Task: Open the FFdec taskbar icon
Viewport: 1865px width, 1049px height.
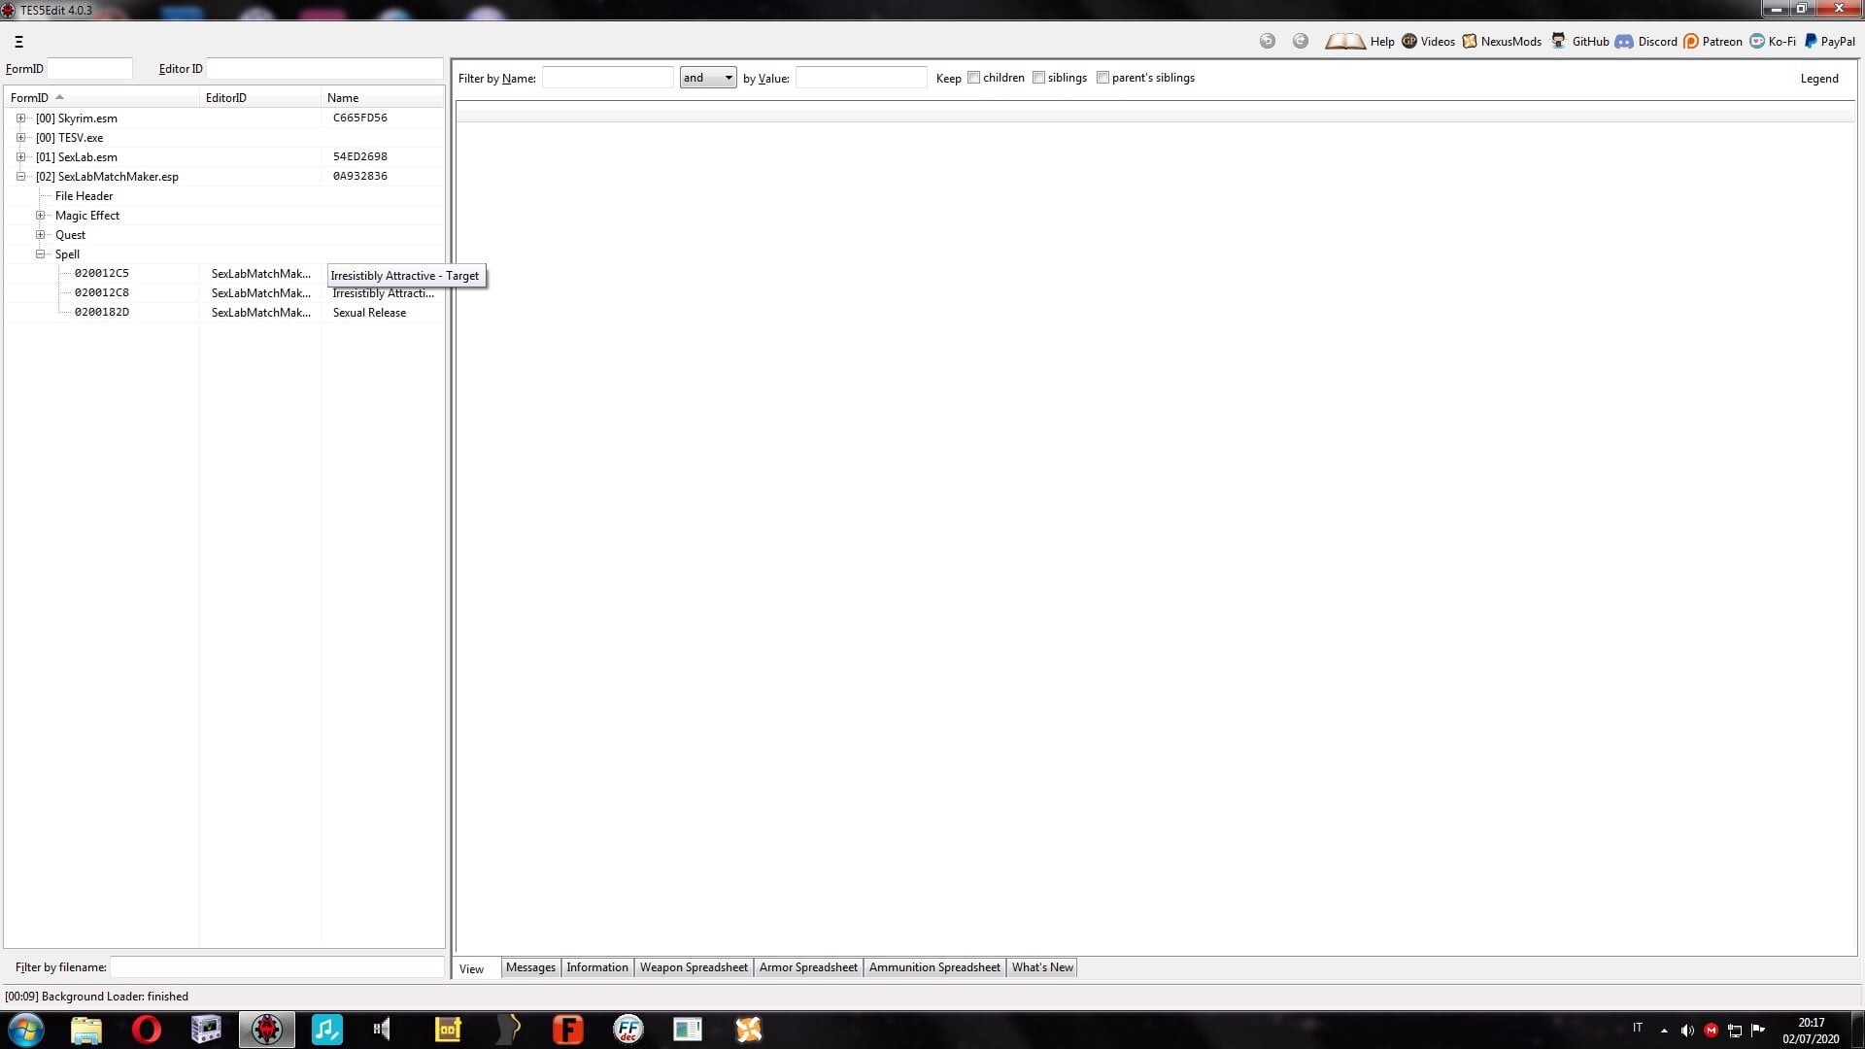Action: [x=628, y=1030]
